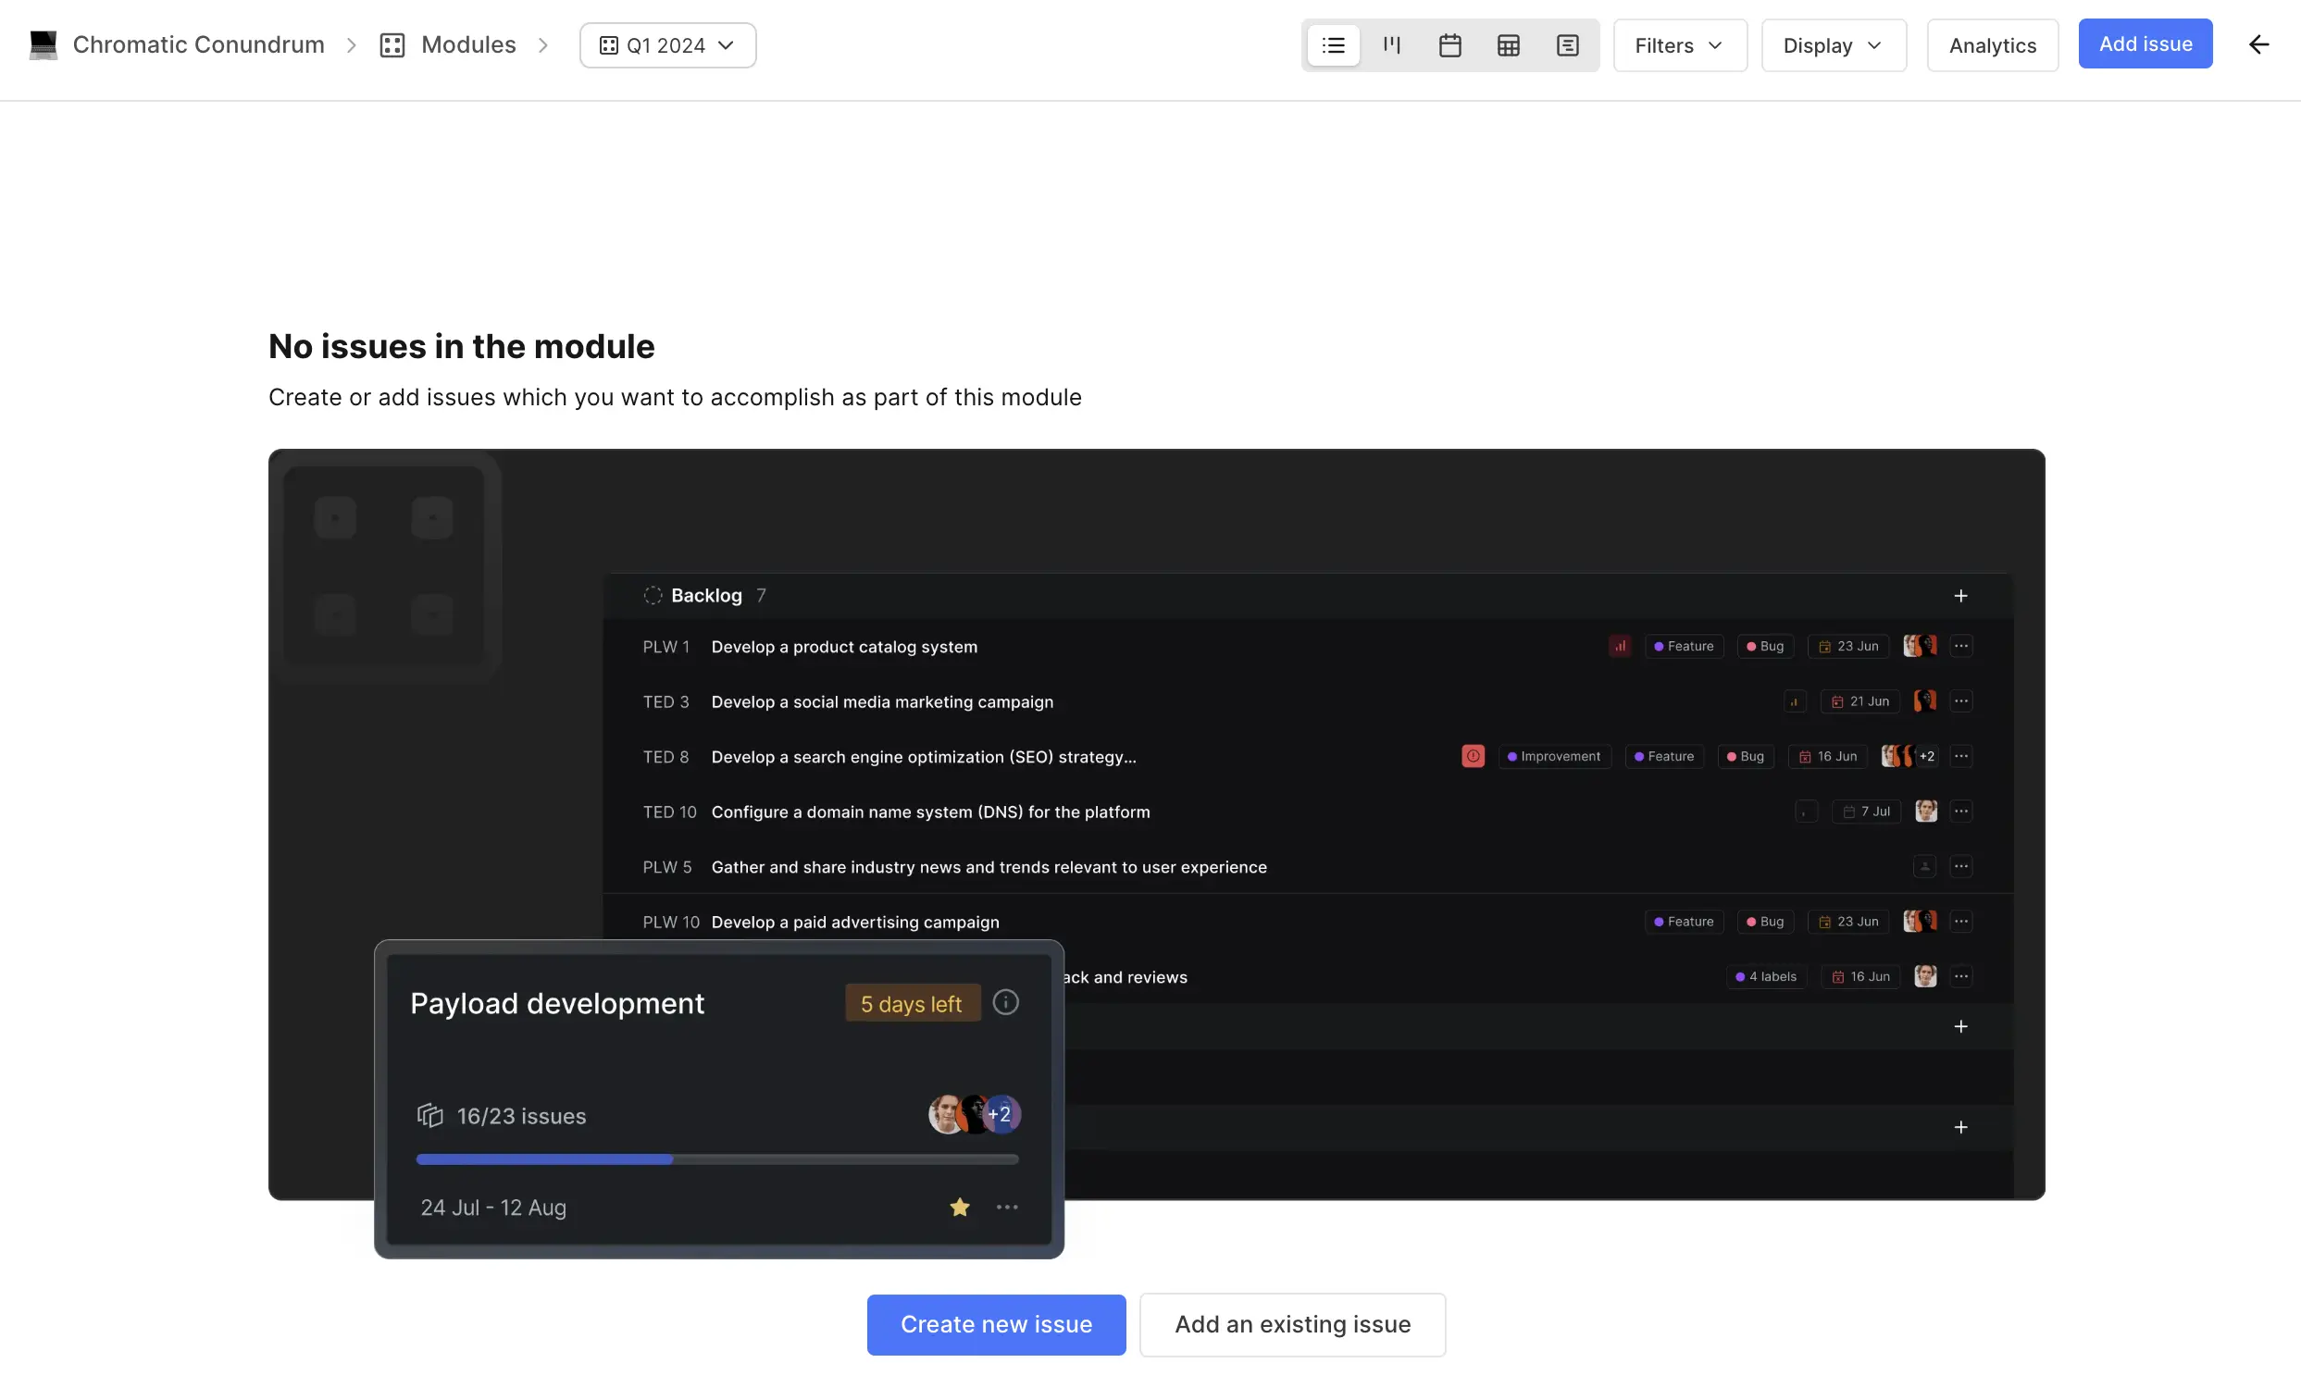Click Add an existing issue button
This screenshot has height=1388, width=2301.
click(1292, 1324)
